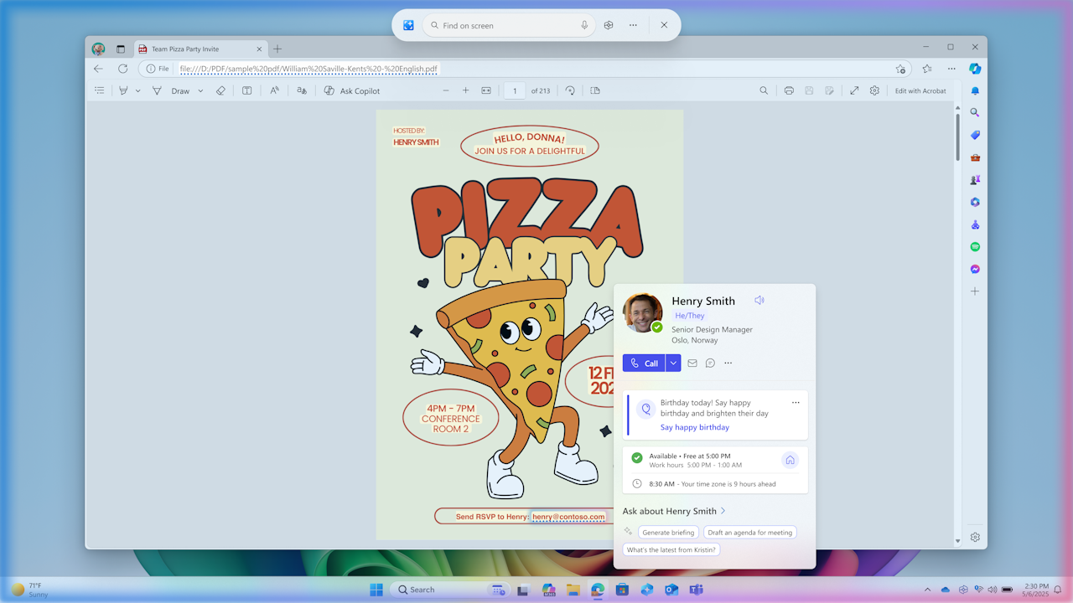
Task: Play Henry Smith's name pronunciation
Action: click(759, 300)
